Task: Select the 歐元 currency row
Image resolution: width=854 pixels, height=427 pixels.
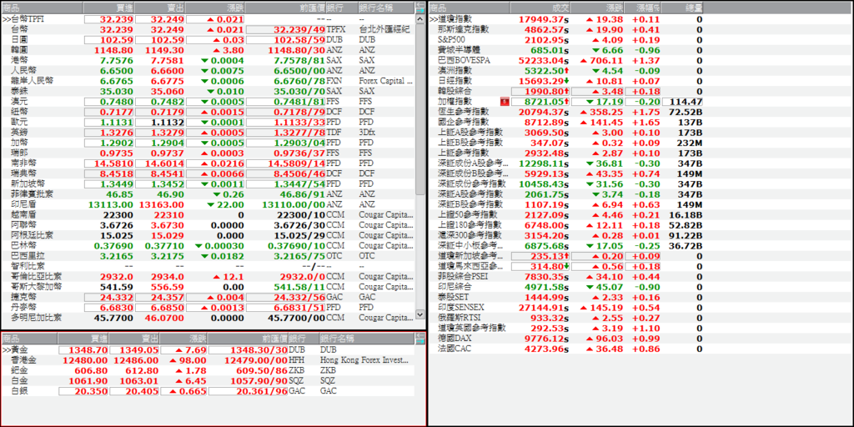Action: [x=208, y=122]
